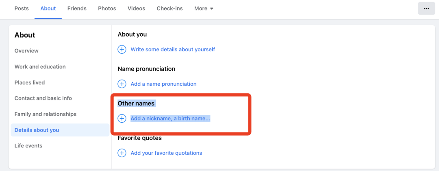Click the plus icon beside Add a nickname
This screenshot has height=171, width=439.
[x=122, y=118]
